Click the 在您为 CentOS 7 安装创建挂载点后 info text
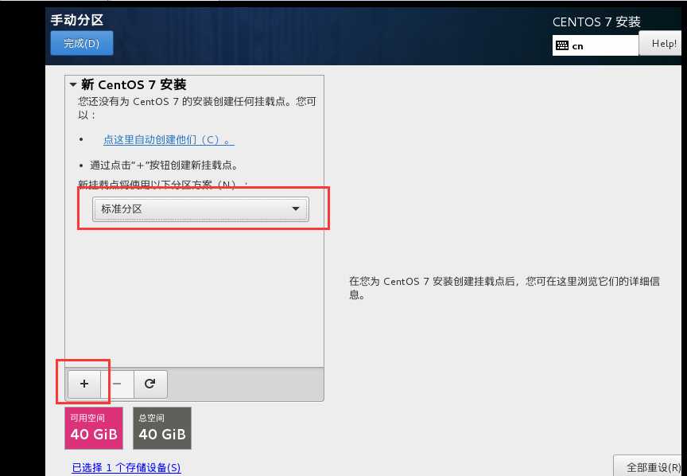This screenshot has height=476, width=687. (x=504, y=288)
